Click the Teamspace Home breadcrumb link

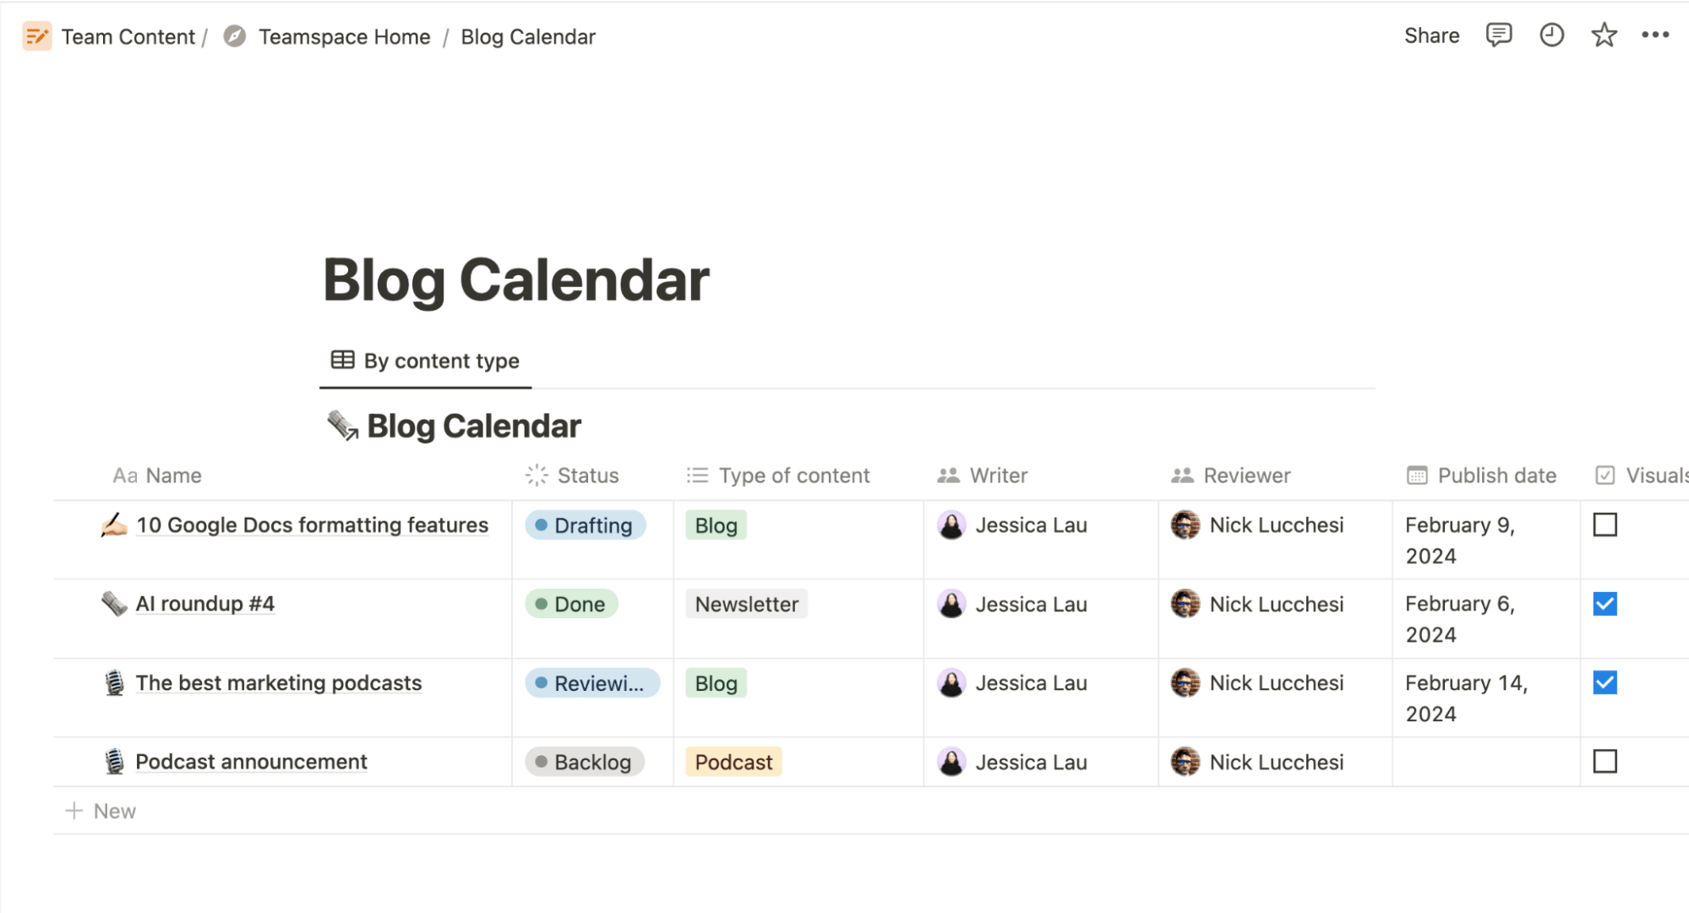344,35
